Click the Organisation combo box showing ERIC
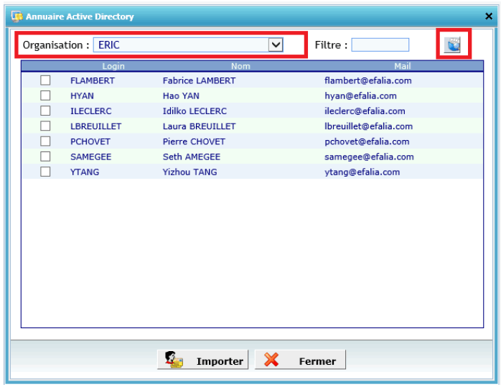The height and width of the screenshot is (387, 501). 181,45
